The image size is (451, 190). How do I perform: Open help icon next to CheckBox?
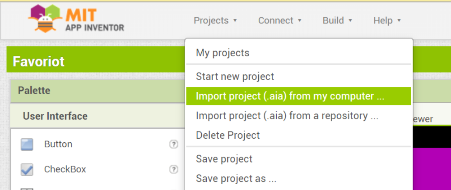(x=172, y=170)
